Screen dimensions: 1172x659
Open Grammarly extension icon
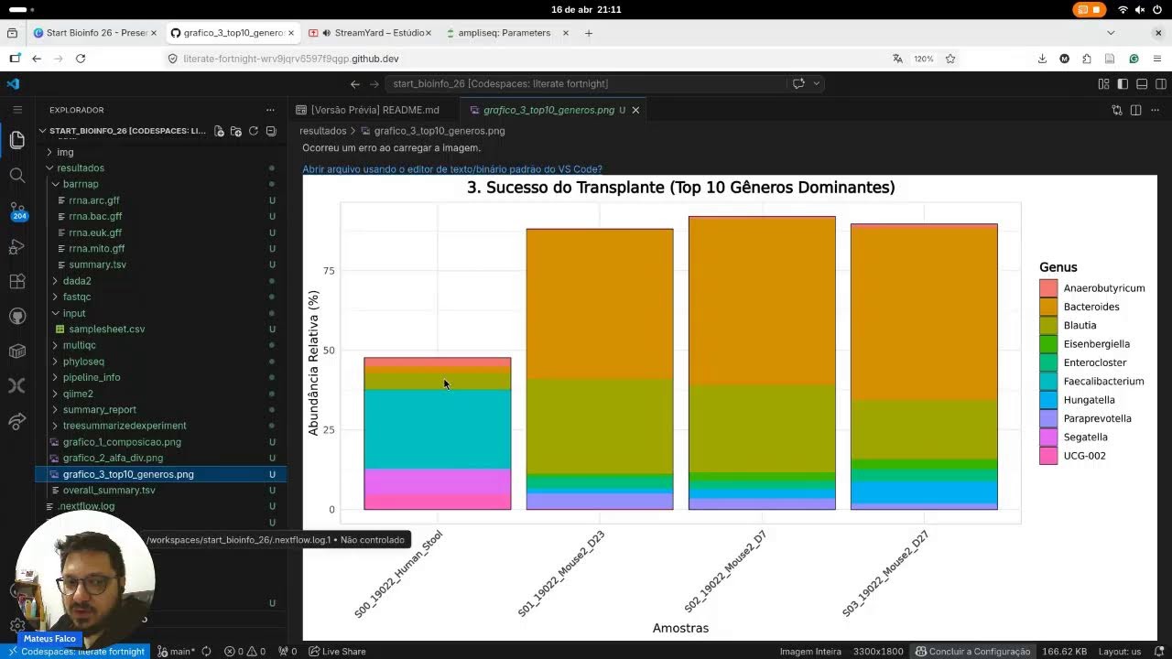click(x=1134, y=59)
